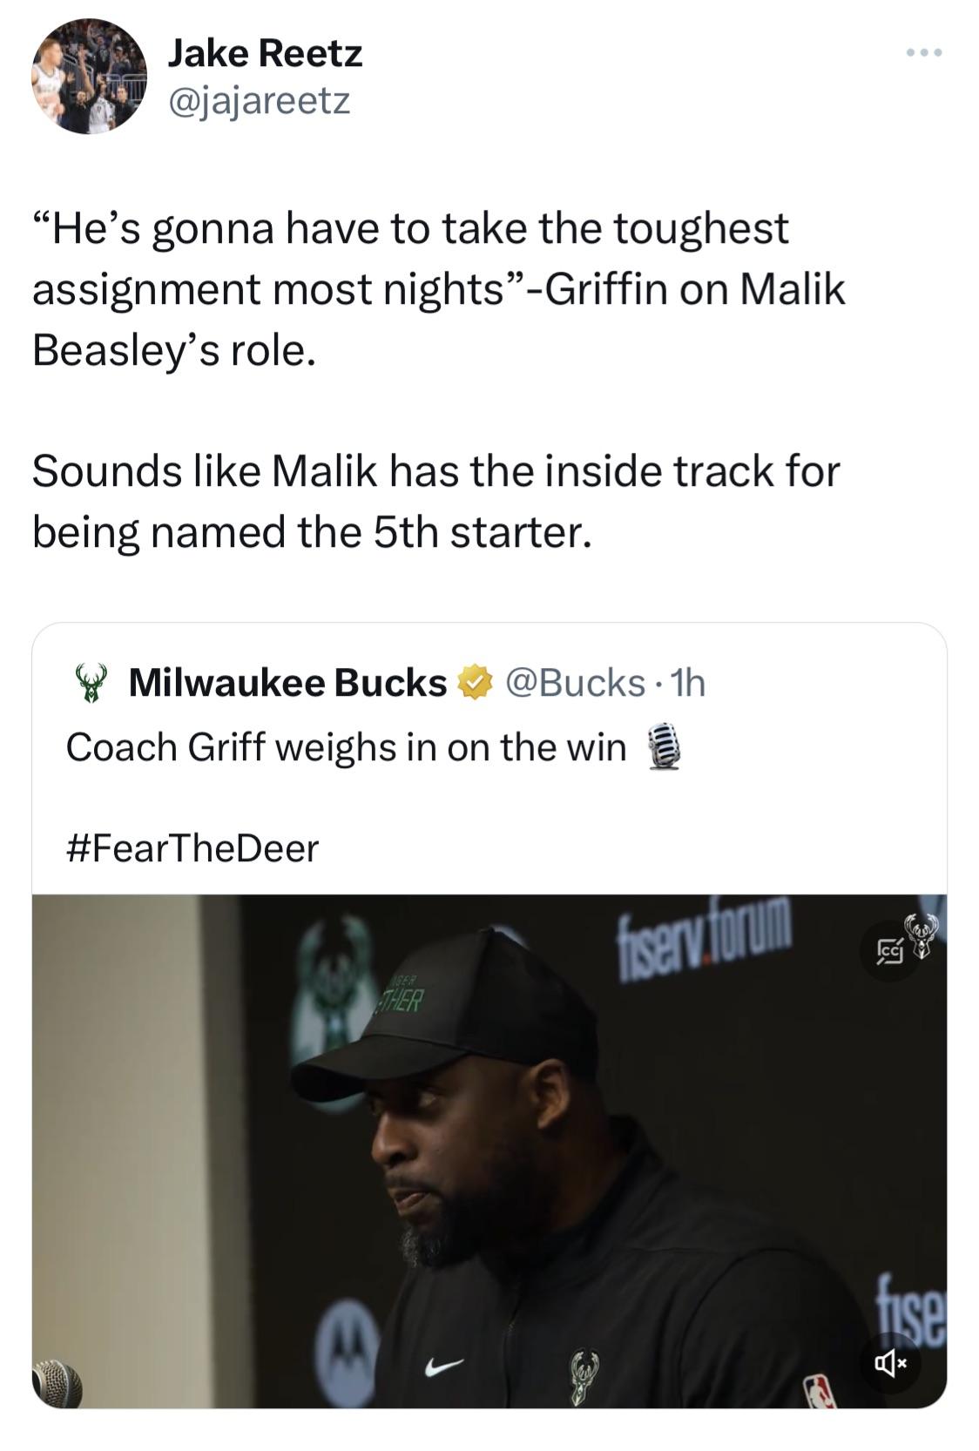Click the Bucks logo watermark on the video
979x1451 pixels.
922,935
